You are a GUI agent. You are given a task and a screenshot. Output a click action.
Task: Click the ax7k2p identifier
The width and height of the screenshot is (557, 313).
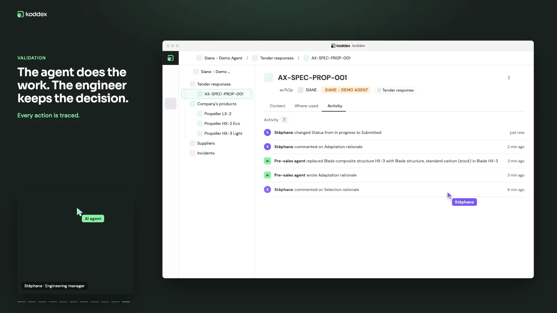(x=286, y=90)
